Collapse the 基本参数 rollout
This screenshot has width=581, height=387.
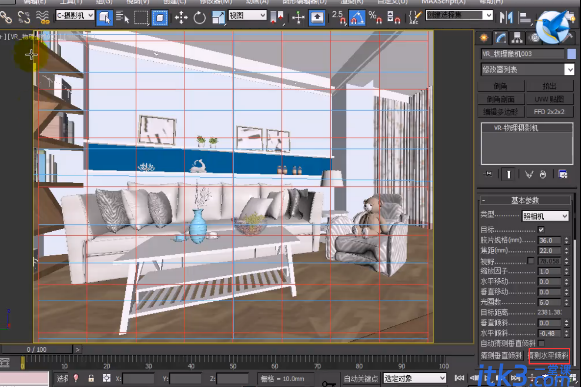tap(525, 200)
